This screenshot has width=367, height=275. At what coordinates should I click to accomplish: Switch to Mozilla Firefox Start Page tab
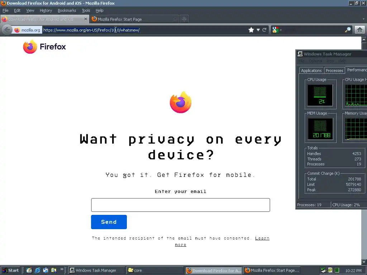tap(134, 19)
